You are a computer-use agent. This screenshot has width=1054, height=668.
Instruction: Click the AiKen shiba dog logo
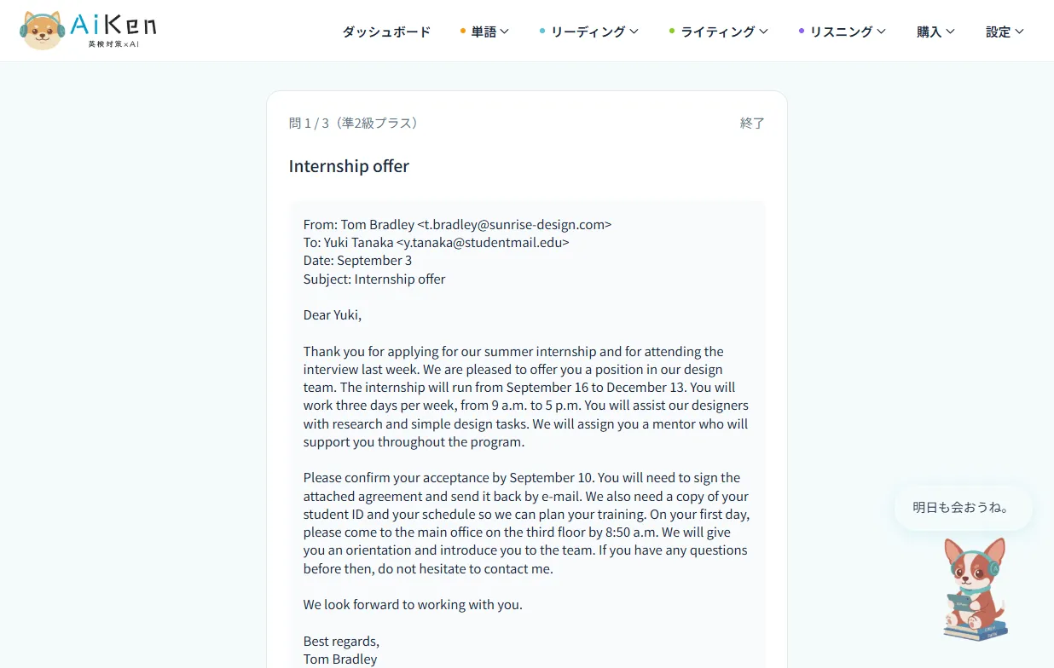pos(42,31)
